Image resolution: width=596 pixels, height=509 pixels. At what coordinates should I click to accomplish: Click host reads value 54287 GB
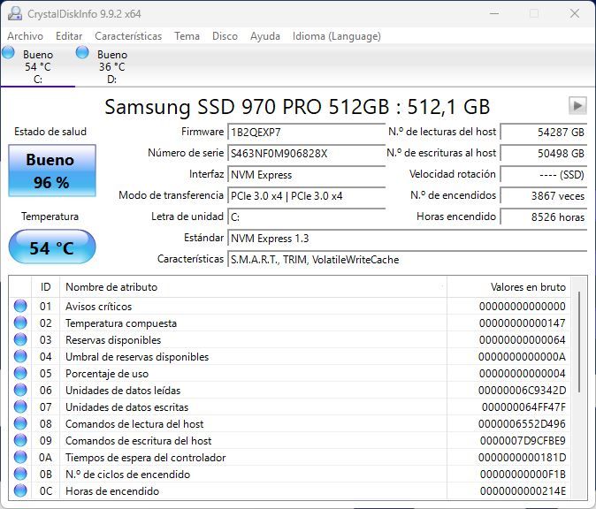pos(544,133)
